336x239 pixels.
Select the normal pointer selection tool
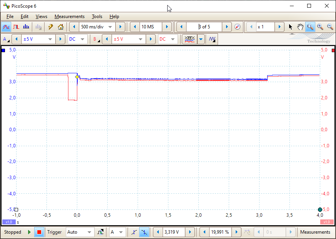[290, 27]
